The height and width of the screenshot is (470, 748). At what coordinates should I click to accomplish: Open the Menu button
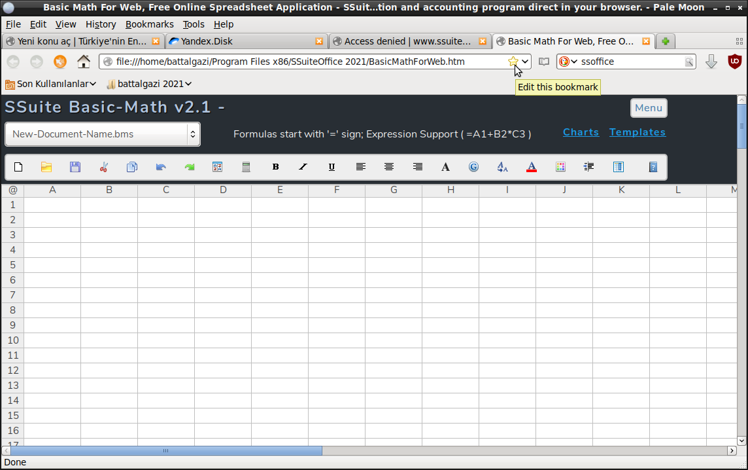tap(649, 108)
